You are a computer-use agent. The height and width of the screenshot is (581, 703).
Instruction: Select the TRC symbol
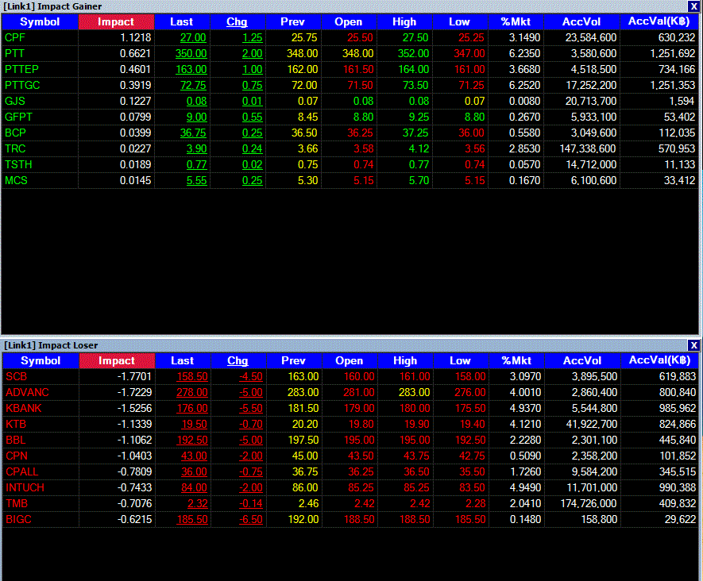[15, 148]
